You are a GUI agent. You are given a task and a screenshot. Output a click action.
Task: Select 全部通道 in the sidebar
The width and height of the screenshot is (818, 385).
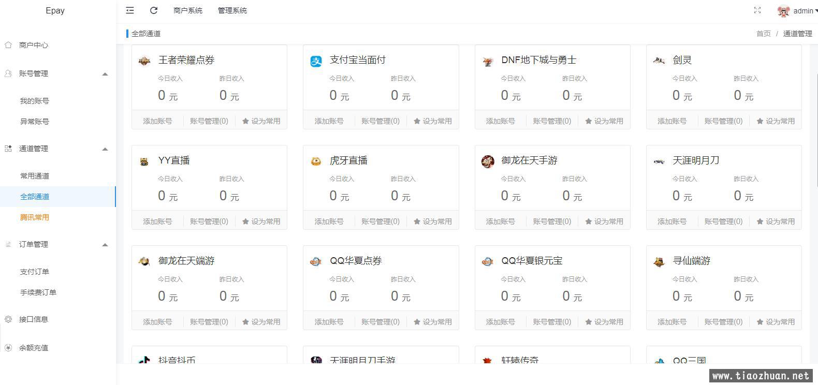click(x=58, y=197)
